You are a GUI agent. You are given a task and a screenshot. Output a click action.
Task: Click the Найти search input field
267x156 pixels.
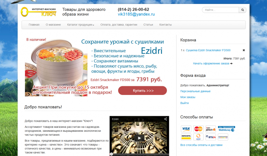pos(221,10)
